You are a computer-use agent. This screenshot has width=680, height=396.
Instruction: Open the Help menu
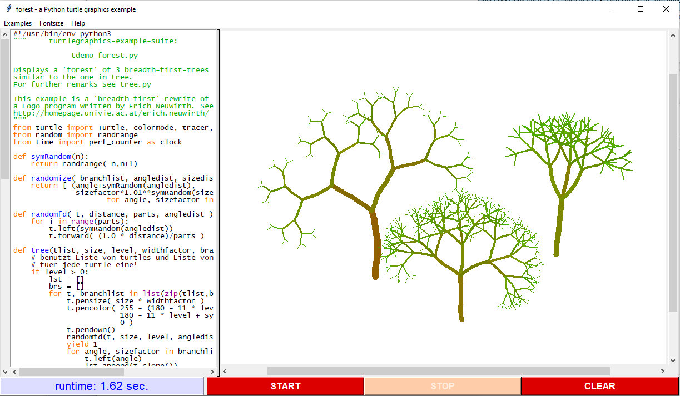click(x=78, y=23)
